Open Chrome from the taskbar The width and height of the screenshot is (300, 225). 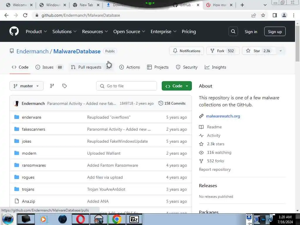(x=117, y=219)
